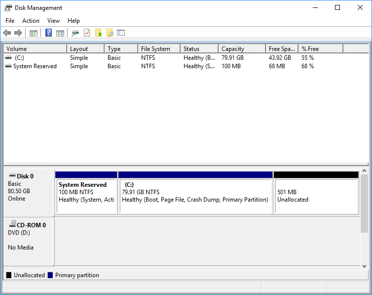Sort by the File System column header

tap(159, 49)
